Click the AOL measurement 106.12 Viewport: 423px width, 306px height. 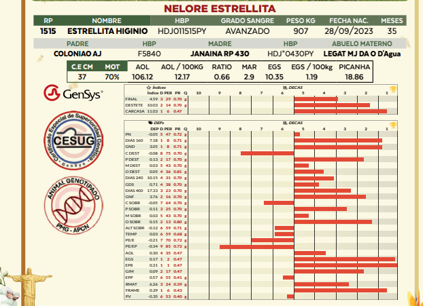pyautogui.click(x=142, y=77)
